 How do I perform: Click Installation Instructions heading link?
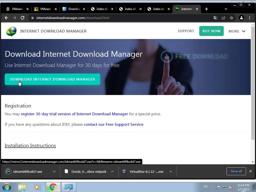(x=30, y=145)
